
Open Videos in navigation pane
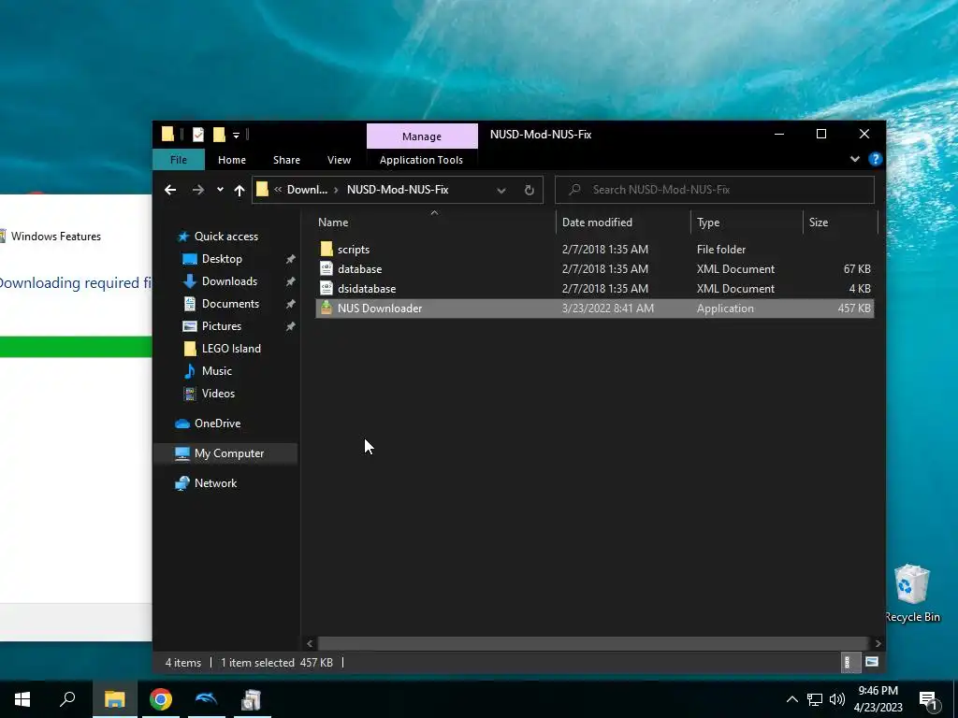pyautogui.click(x=218, y=394)
